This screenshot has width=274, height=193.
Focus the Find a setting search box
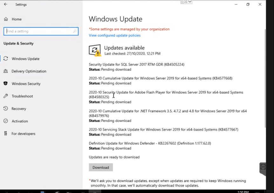(x=41, y=31)
